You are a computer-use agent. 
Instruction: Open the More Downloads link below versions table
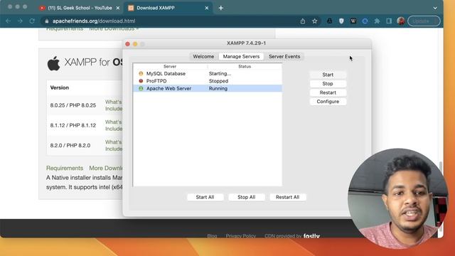coord(106,168)
